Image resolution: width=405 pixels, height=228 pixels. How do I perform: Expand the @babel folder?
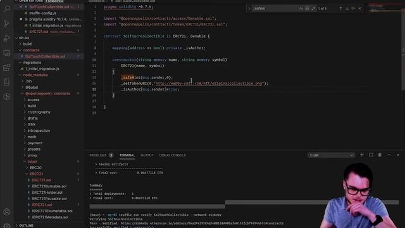32,87
